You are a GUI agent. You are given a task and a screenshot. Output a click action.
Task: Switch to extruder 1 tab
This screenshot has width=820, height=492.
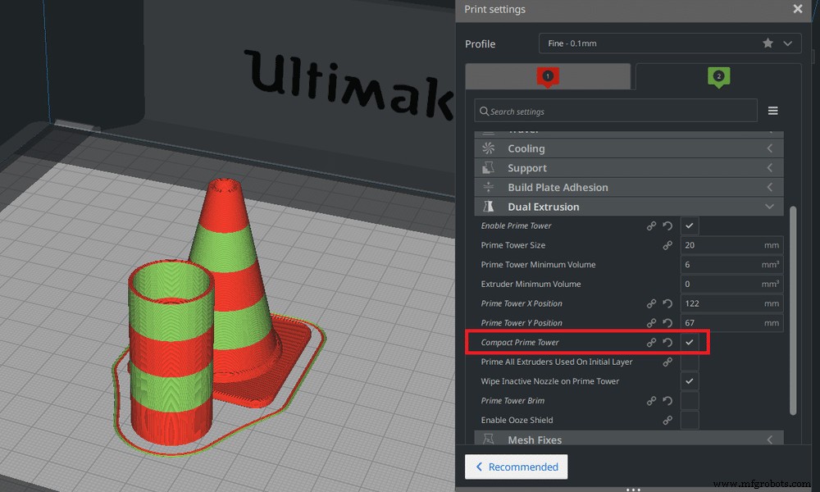point(547,76)
